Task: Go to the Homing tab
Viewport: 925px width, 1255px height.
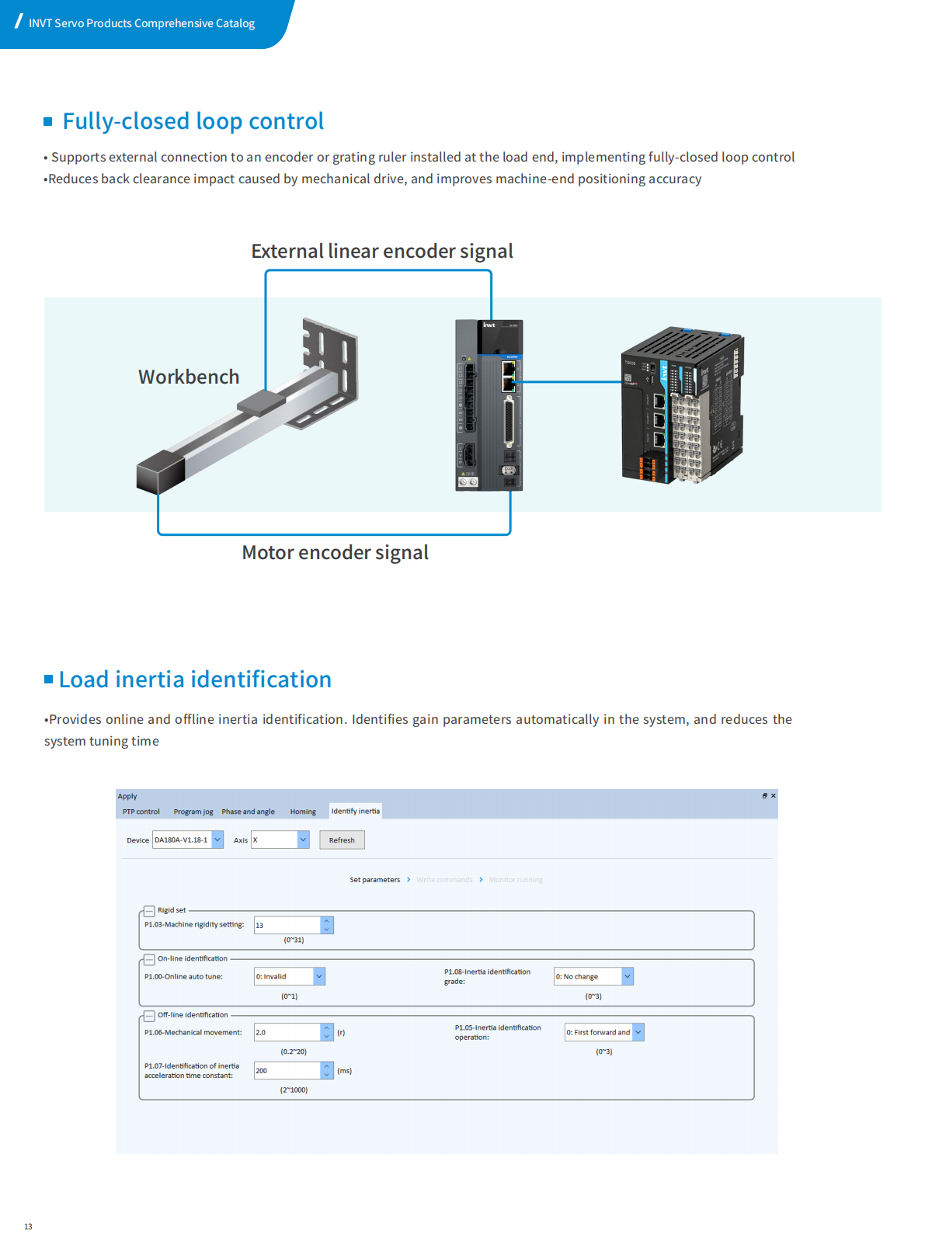Action: [x=303, y=812]
